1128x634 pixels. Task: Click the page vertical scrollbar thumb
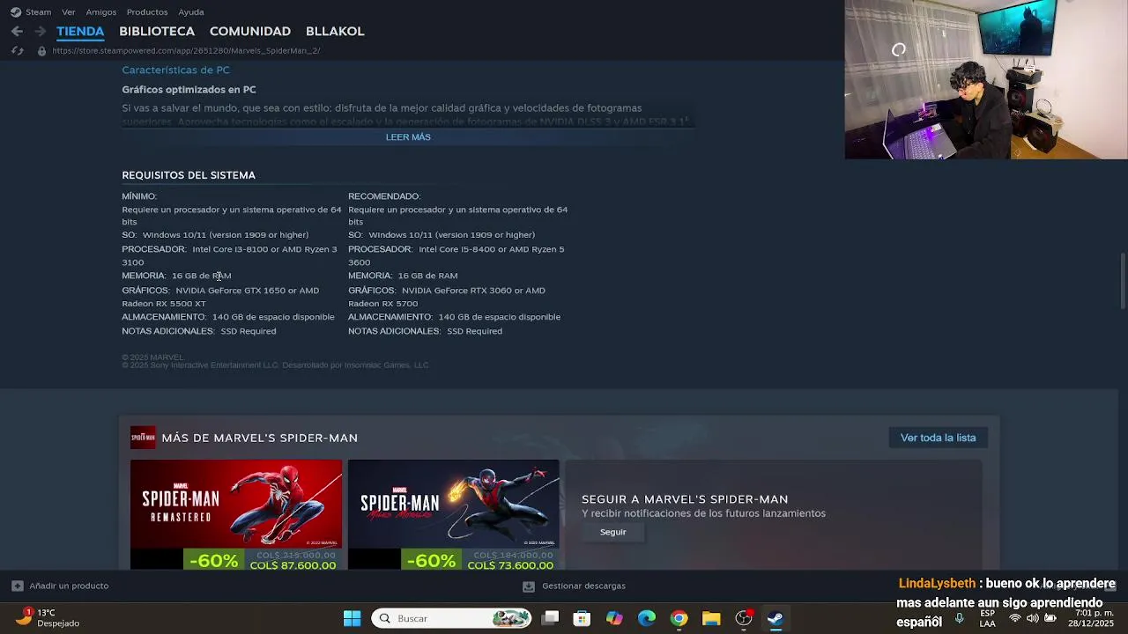(x=1123, y=280)
